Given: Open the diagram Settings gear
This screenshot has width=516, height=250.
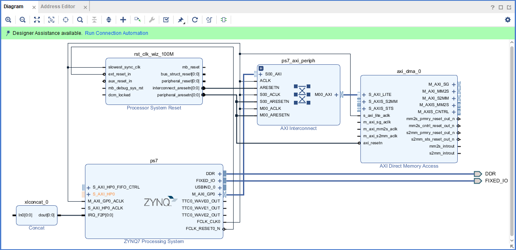Looking at the screenshot, I should tap(507, 19).
